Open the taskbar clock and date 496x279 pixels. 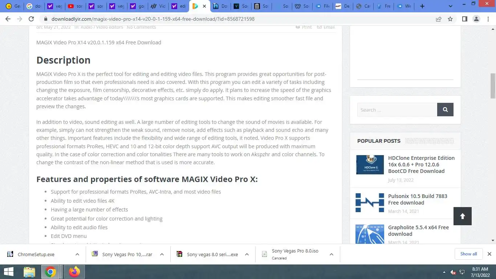click(480, 272)
